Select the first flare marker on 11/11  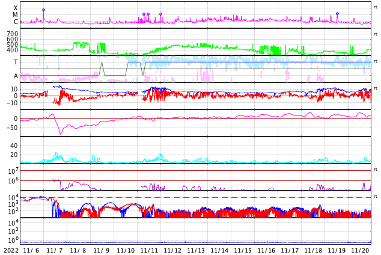(x=144, y=14)
